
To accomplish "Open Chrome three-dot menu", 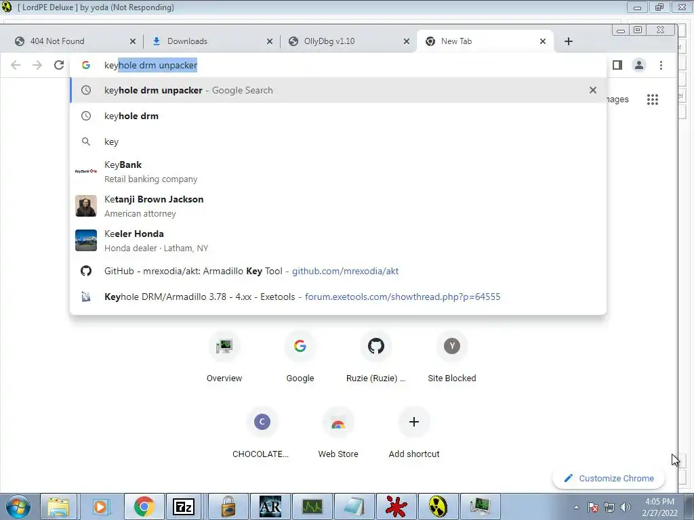I will click(x=661, y=65).
